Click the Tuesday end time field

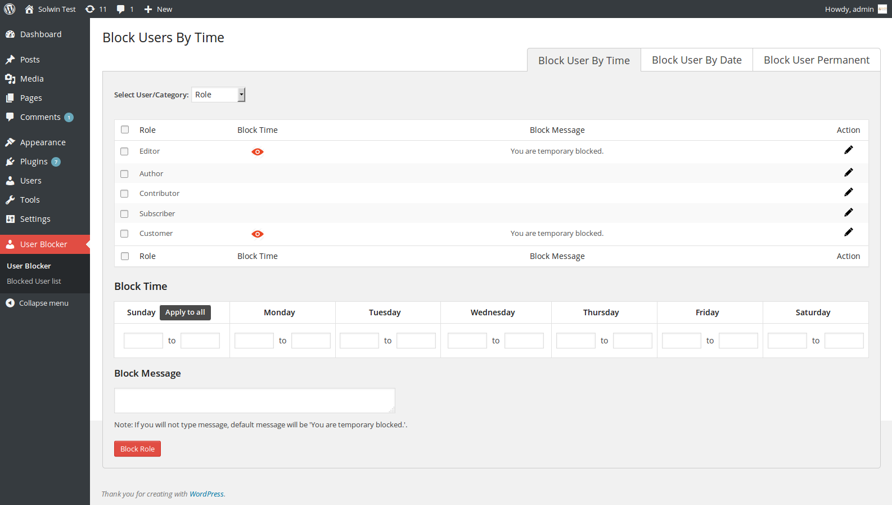(416, 341)
